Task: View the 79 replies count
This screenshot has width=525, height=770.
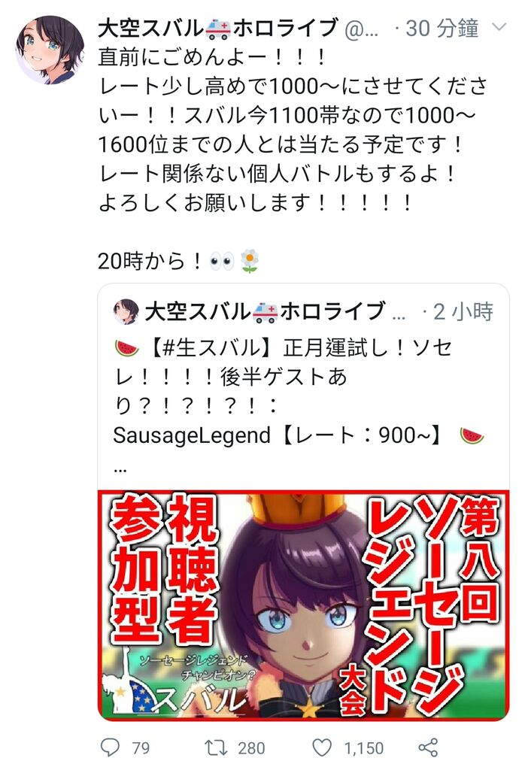Action: pos(141,748)
